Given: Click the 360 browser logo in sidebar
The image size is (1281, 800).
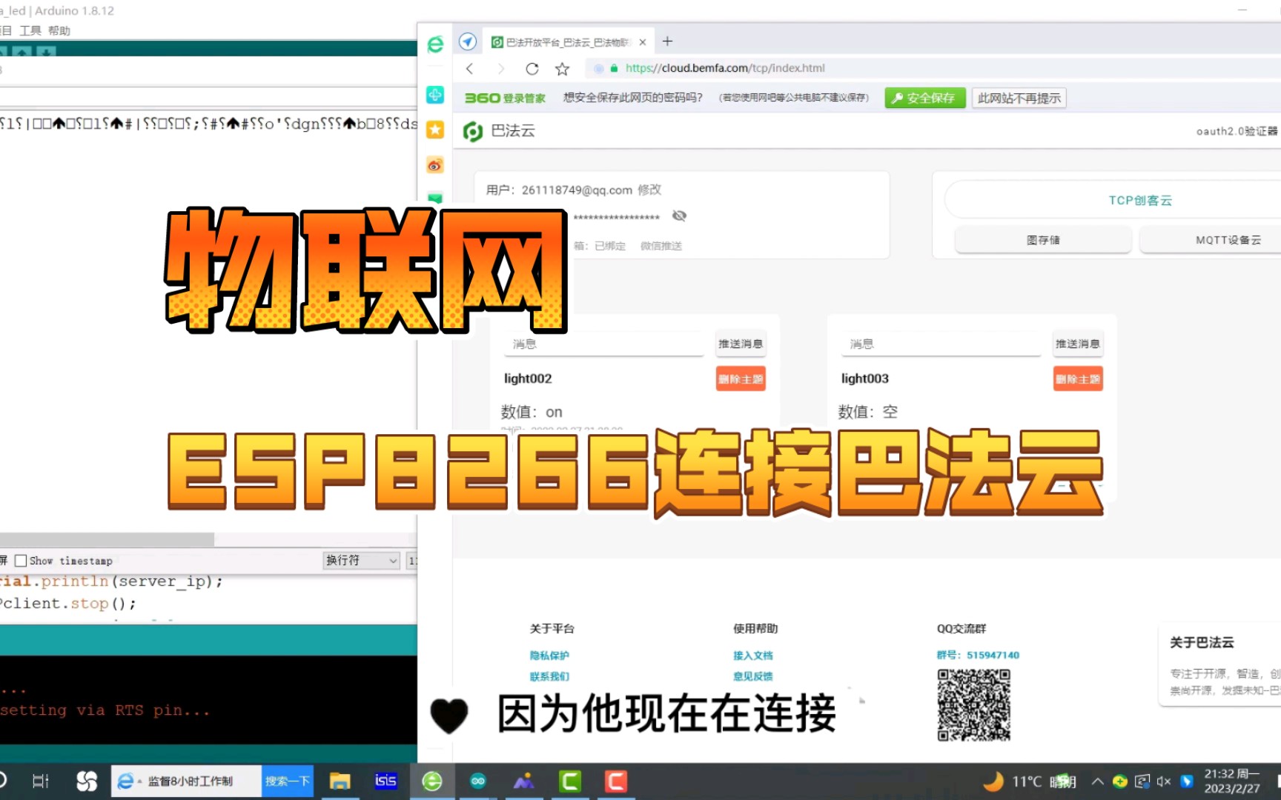Looking at the screenshot, I should pos(435,44).
